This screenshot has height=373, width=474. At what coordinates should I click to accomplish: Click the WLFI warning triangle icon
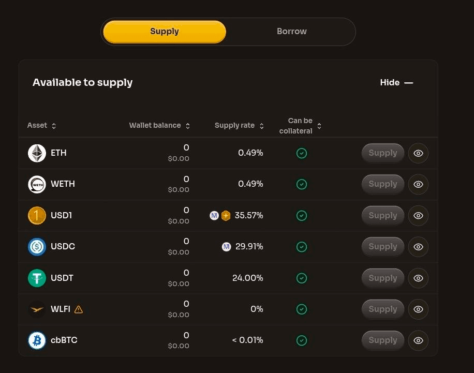click(x=79, y=309)
